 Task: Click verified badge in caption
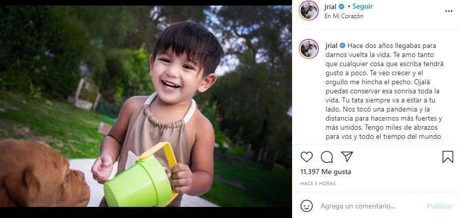pos(342,46)
